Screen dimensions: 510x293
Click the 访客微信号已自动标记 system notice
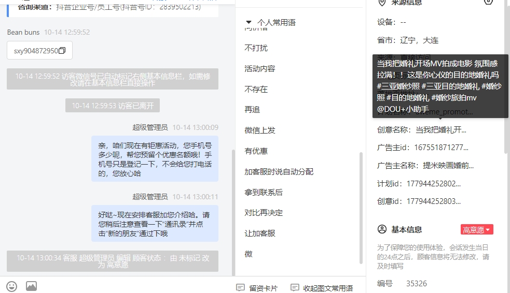tap(113, 79)
